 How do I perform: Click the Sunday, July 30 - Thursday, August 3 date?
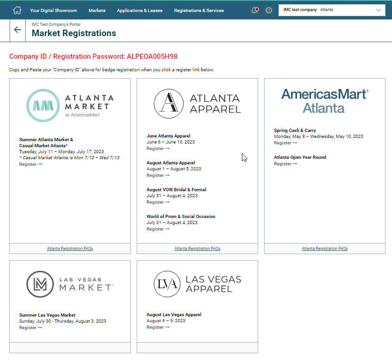coord(63,321)
